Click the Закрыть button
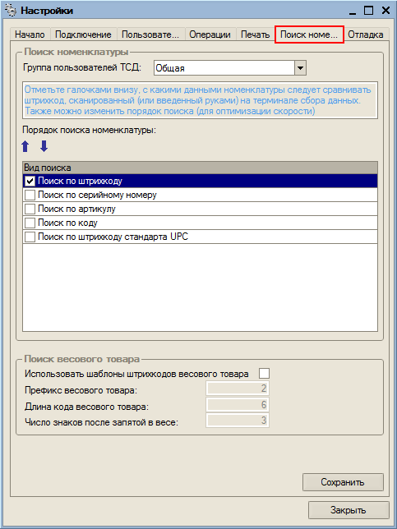 pos(349,510)
